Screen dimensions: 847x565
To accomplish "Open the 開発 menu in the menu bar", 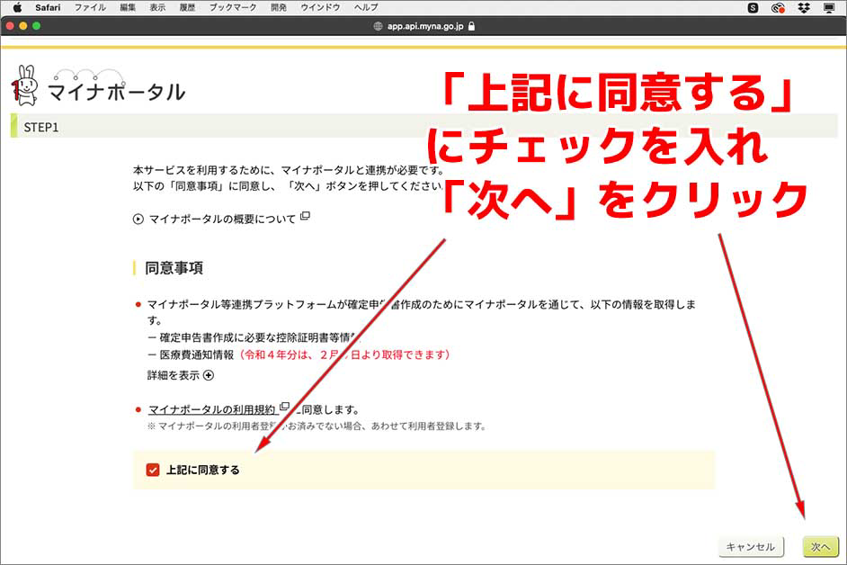I will (278, 9).
